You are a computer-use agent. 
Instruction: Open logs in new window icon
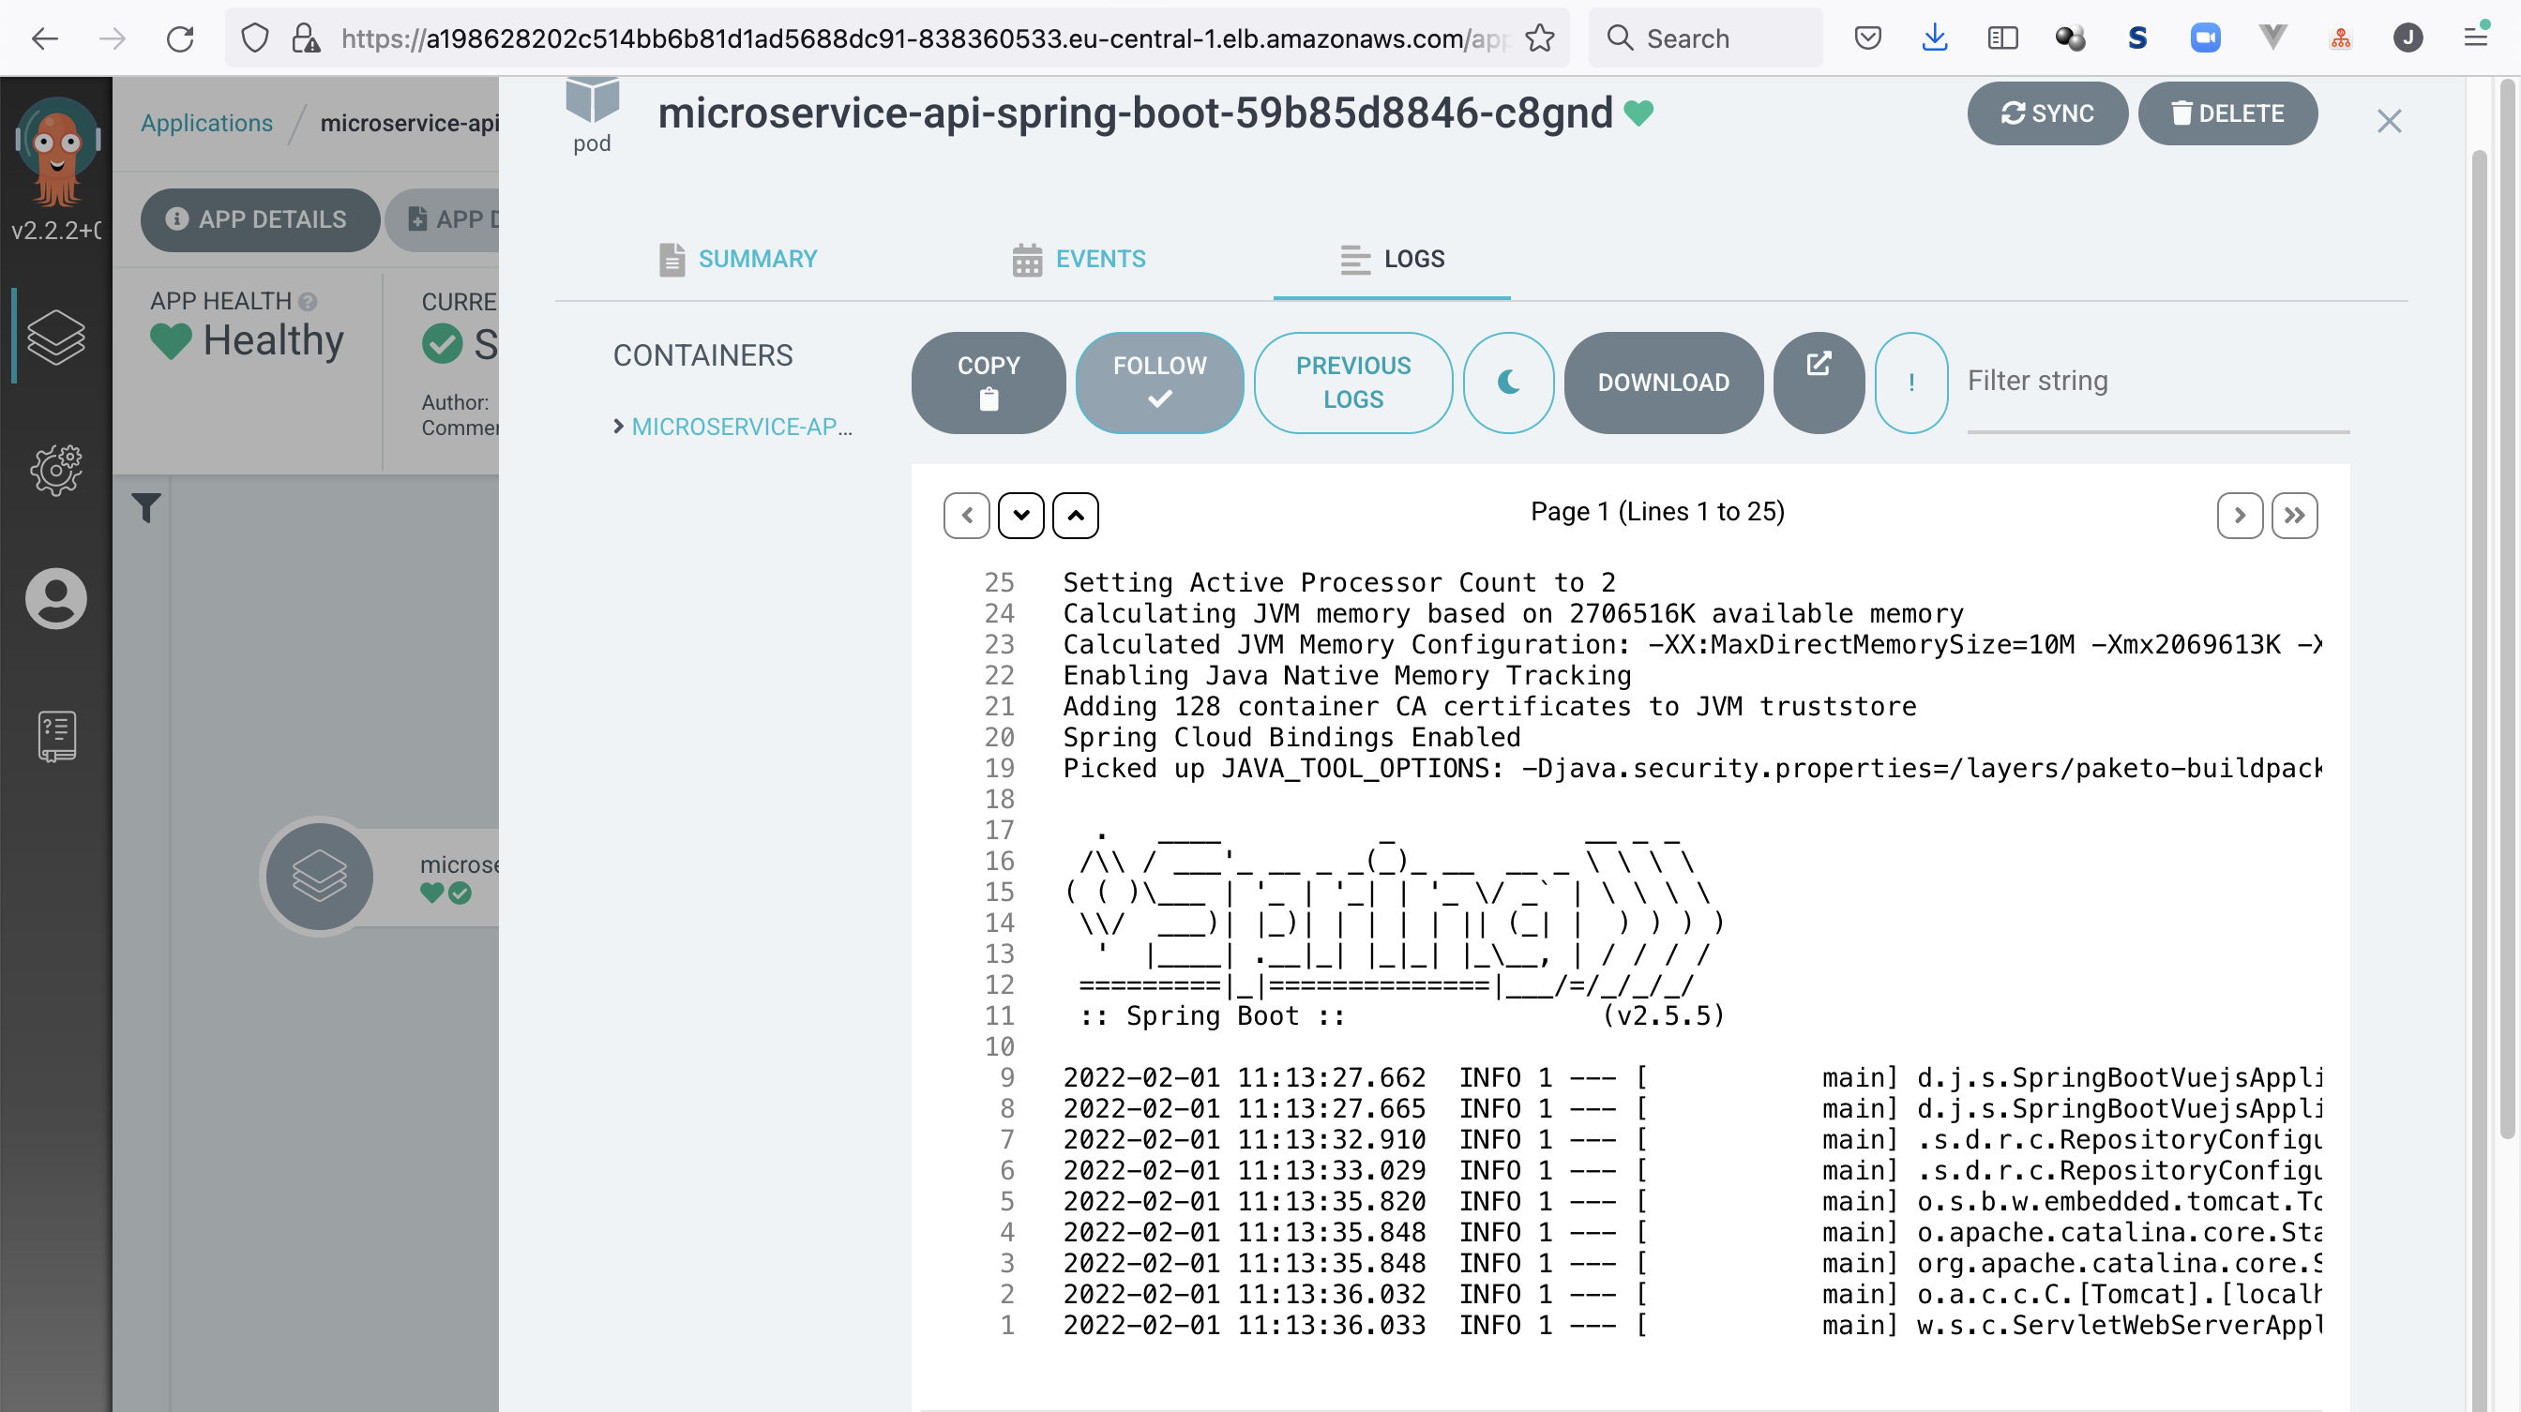pos(1818,382)
